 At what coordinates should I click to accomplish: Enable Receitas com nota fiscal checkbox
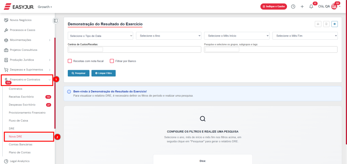70,61
